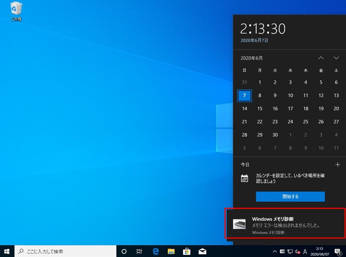
Task: Select June 24 in the calendar
Action: tap(290, 122)
